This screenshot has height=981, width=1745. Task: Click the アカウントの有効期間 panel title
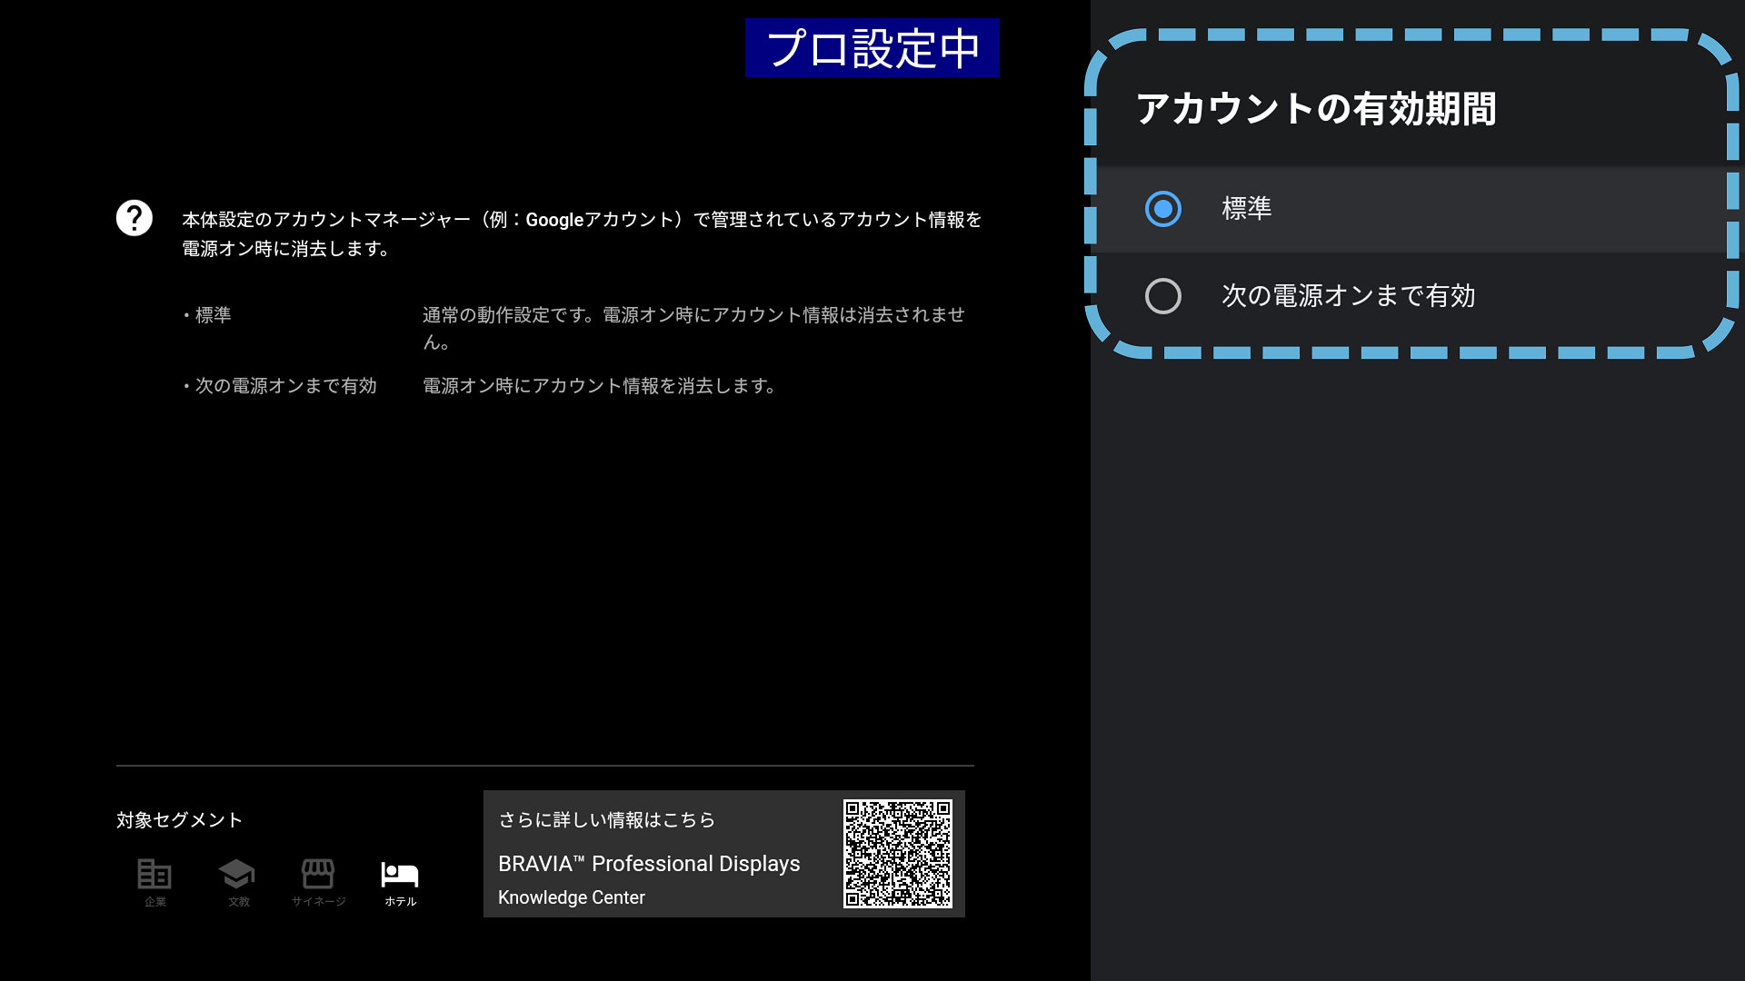coord(1315,109)
